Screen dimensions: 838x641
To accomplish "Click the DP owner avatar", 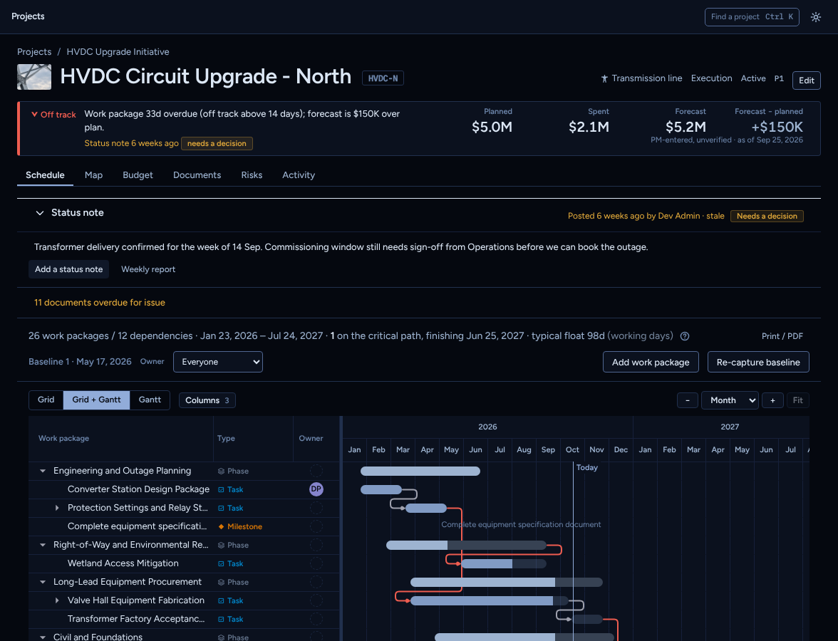I will coord(316,489).
